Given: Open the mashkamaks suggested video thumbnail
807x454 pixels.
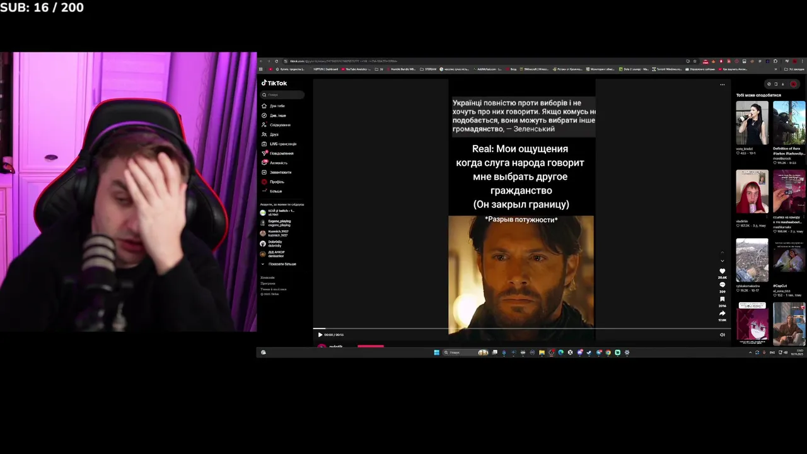Looking at the screenshot, I should [789, 192].
